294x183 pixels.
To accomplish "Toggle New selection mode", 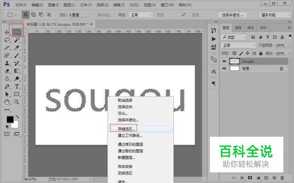I will point(25,14).
